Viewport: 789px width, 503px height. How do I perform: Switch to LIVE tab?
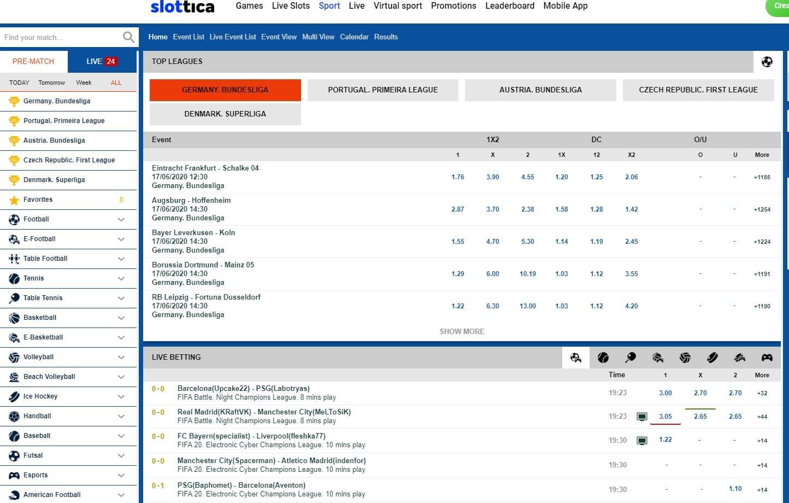point(102,61)
